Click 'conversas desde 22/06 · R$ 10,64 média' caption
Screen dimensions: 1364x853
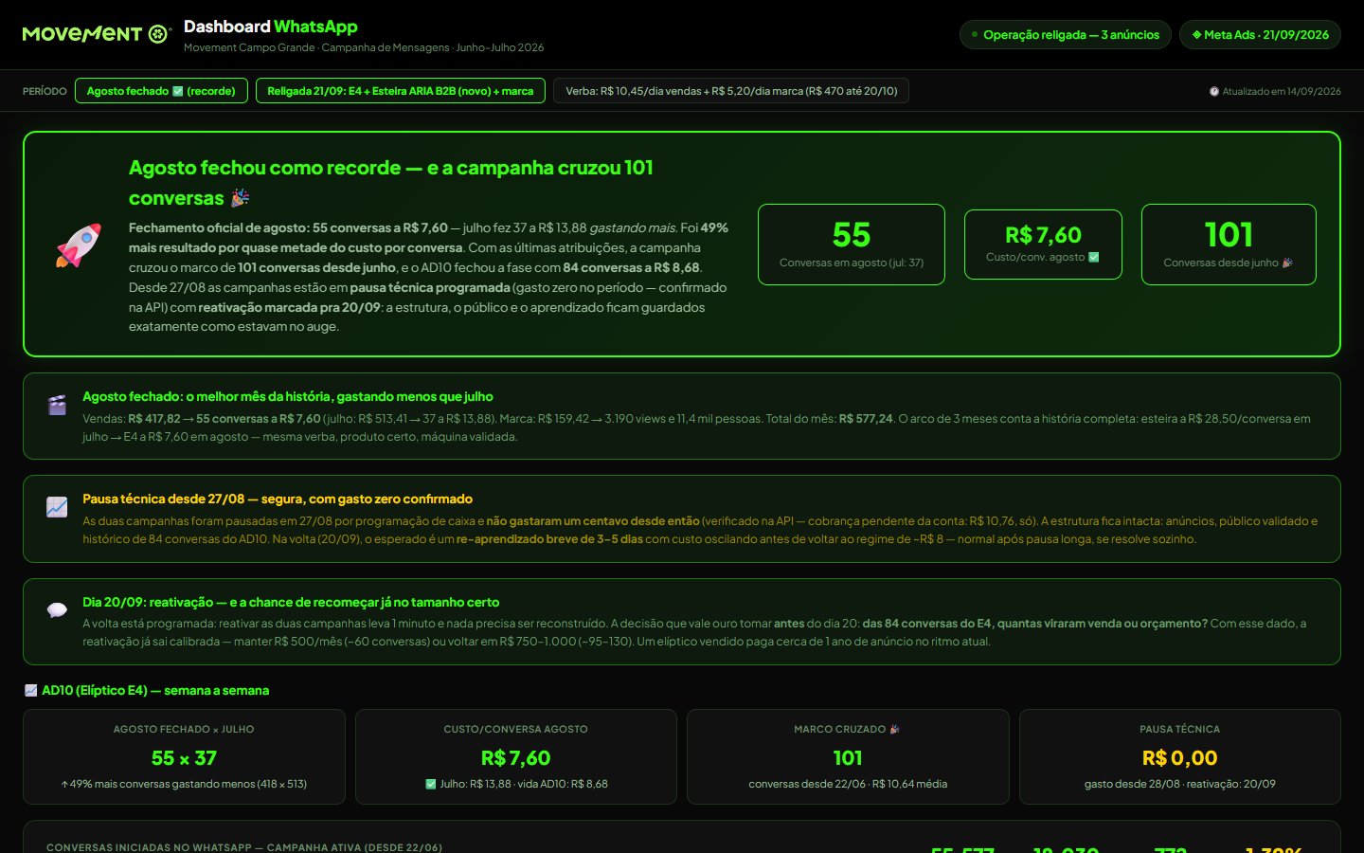tap(848, 784)
